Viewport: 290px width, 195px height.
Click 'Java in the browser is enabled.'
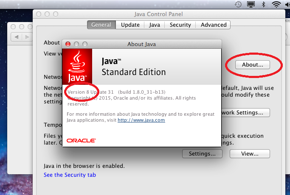coord(84,166)
